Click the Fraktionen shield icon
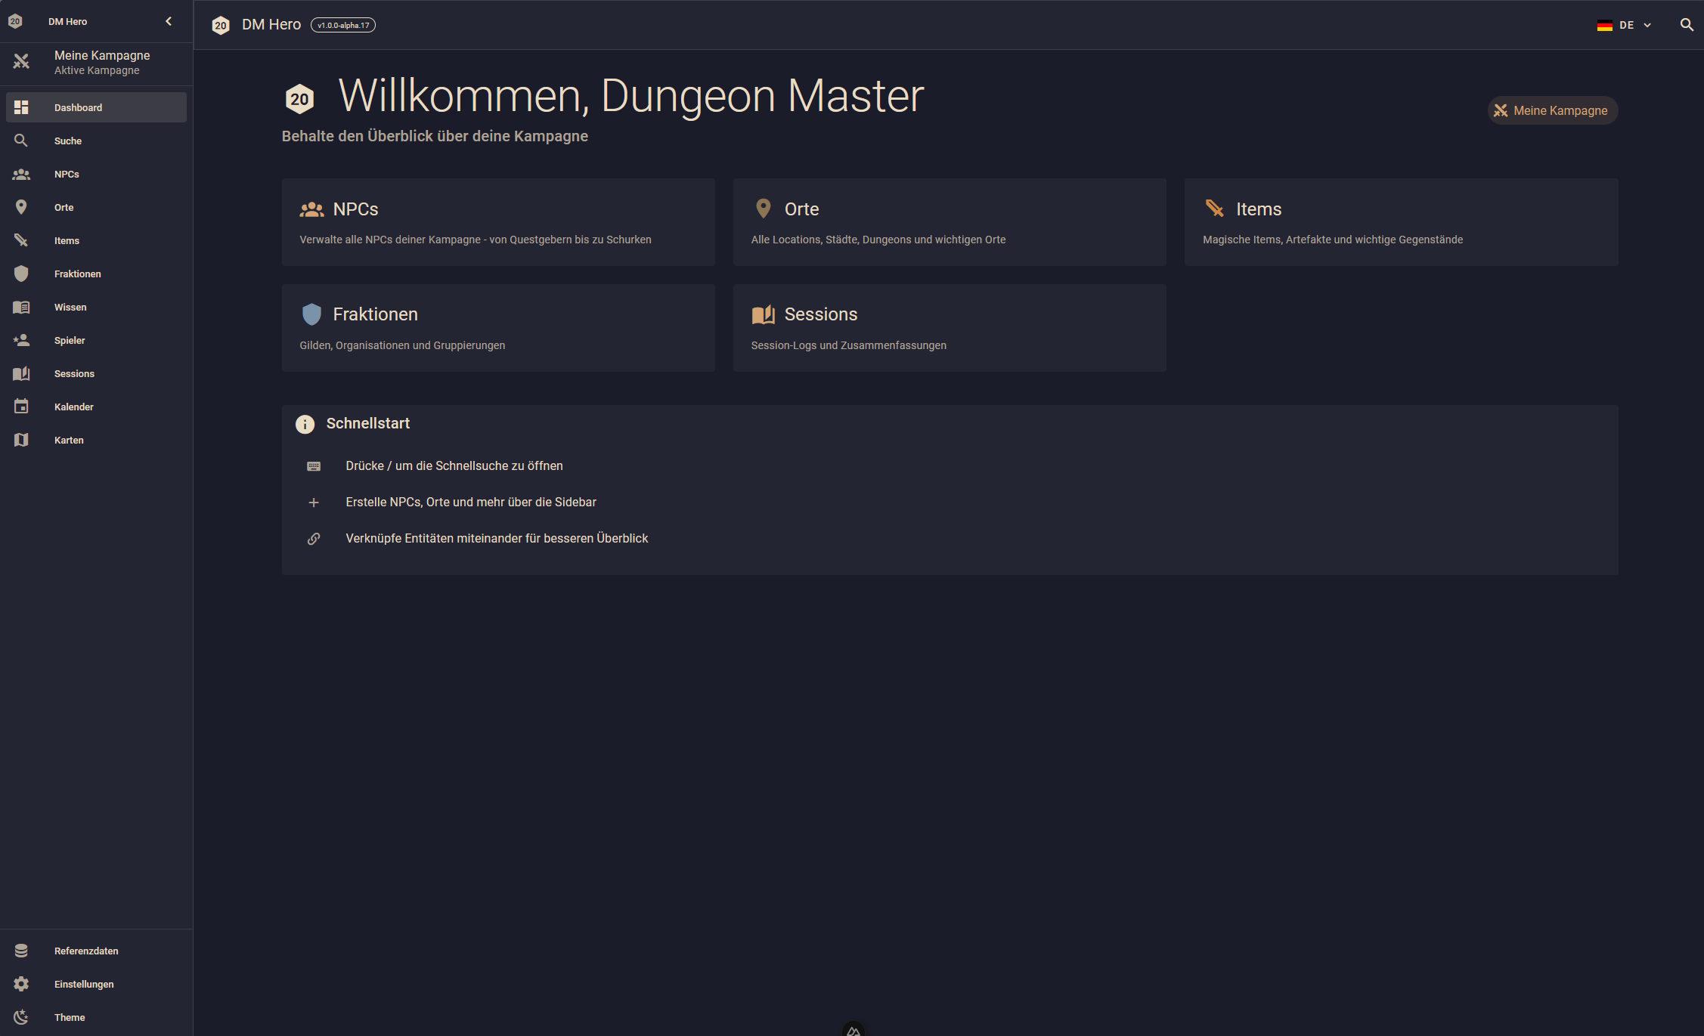 point(21,274)
